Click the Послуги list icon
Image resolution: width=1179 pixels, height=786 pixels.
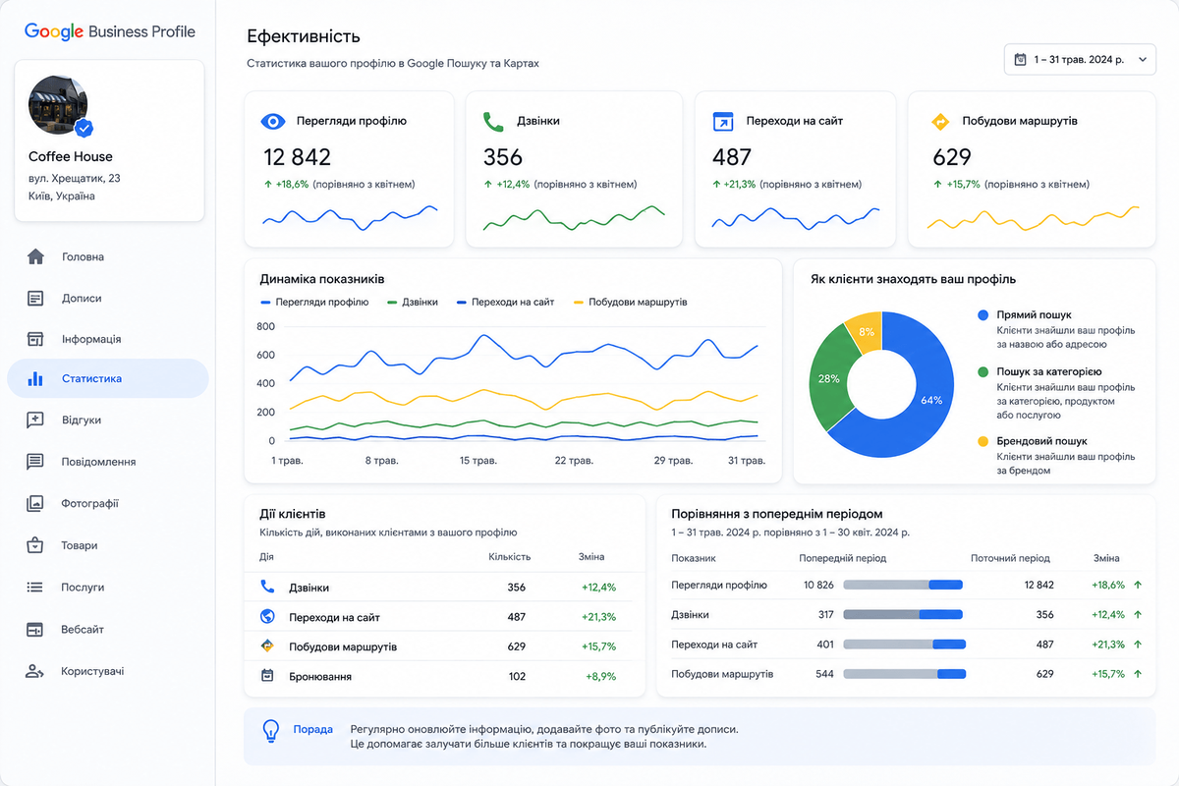pos(35,587)
